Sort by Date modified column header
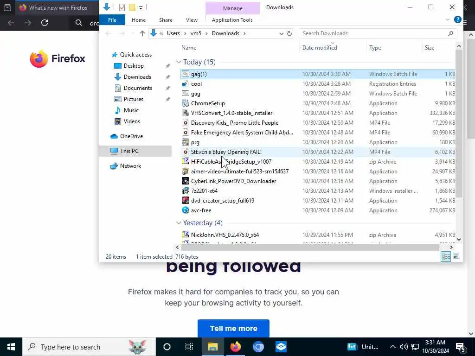 tap(320, 48)
